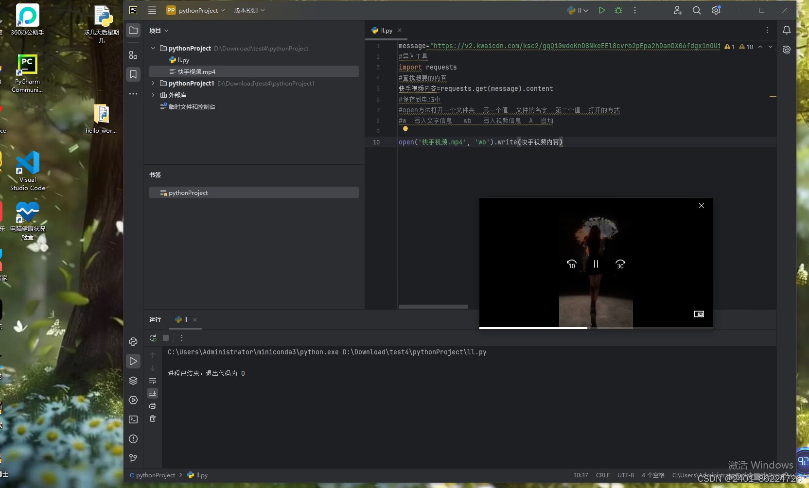Open the Structure tool window icon

coord(133,55)
